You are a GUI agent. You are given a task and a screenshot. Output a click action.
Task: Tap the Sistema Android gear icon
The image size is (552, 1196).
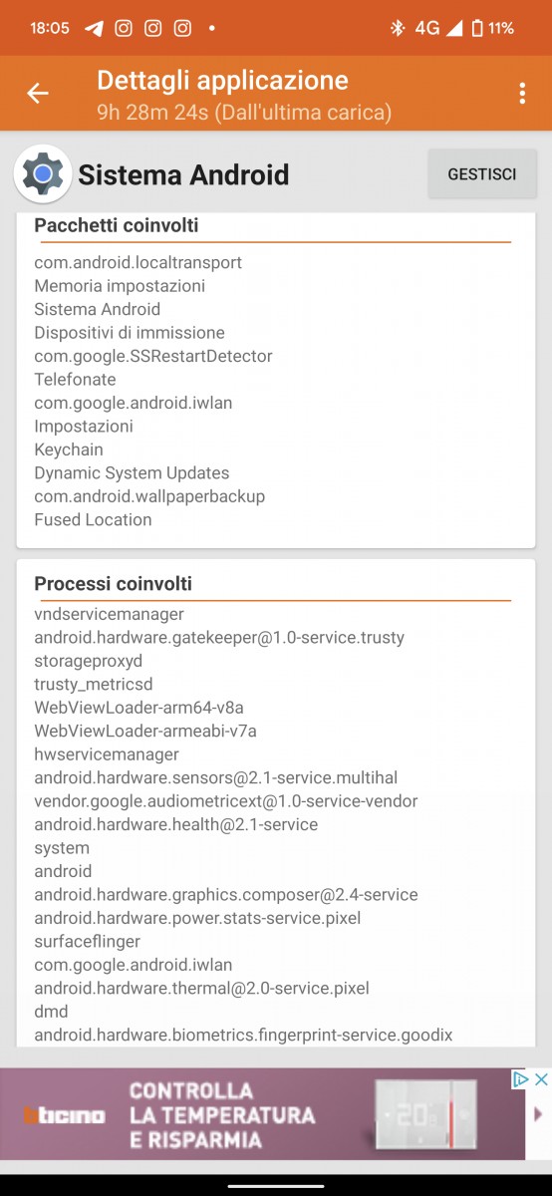pyautogui.click(x=42, y=174)
